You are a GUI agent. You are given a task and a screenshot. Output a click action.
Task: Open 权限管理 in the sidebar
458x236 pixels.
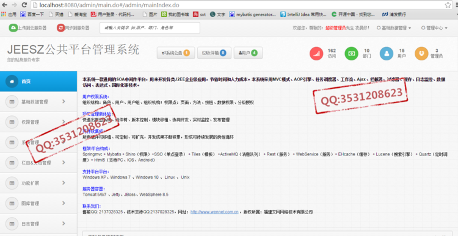pos(38,122)
